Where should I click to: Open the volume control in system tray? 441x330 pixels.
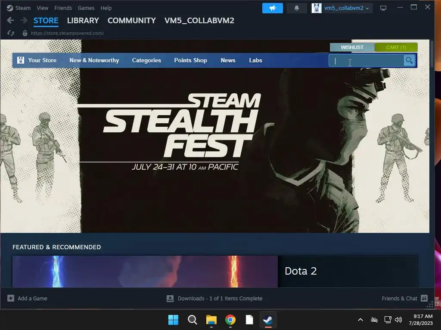point(398,320)
